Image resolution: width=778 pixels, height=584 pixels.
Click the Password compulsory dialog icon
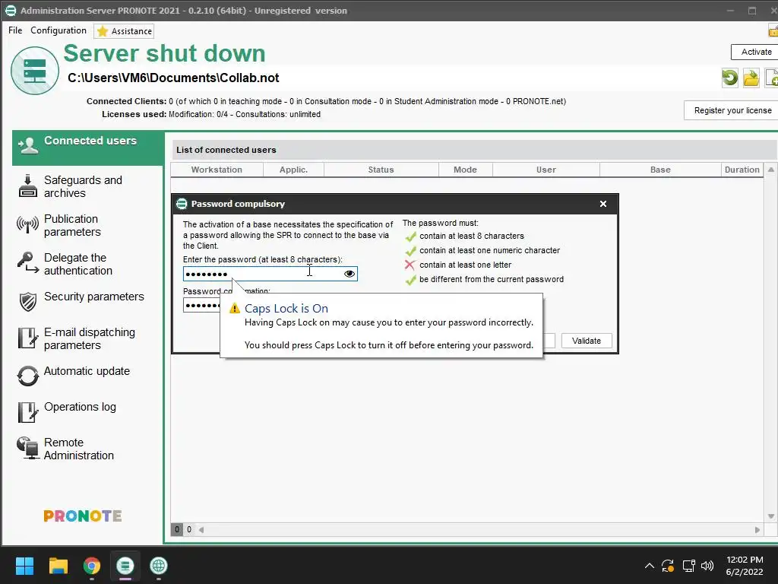click(x=182, y=204)
